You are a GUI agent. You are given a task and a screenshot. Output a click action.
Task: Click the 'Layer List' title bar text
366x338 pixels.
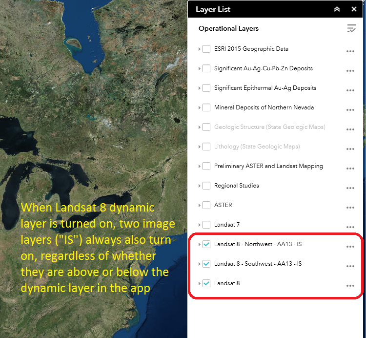click(x=213, y=9)
